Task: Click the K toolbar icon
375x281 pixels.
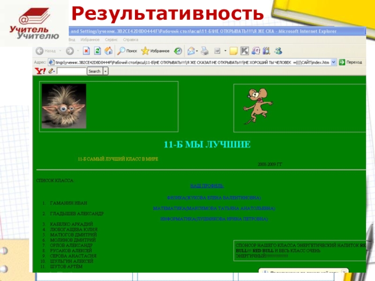Action: [244, 51]
